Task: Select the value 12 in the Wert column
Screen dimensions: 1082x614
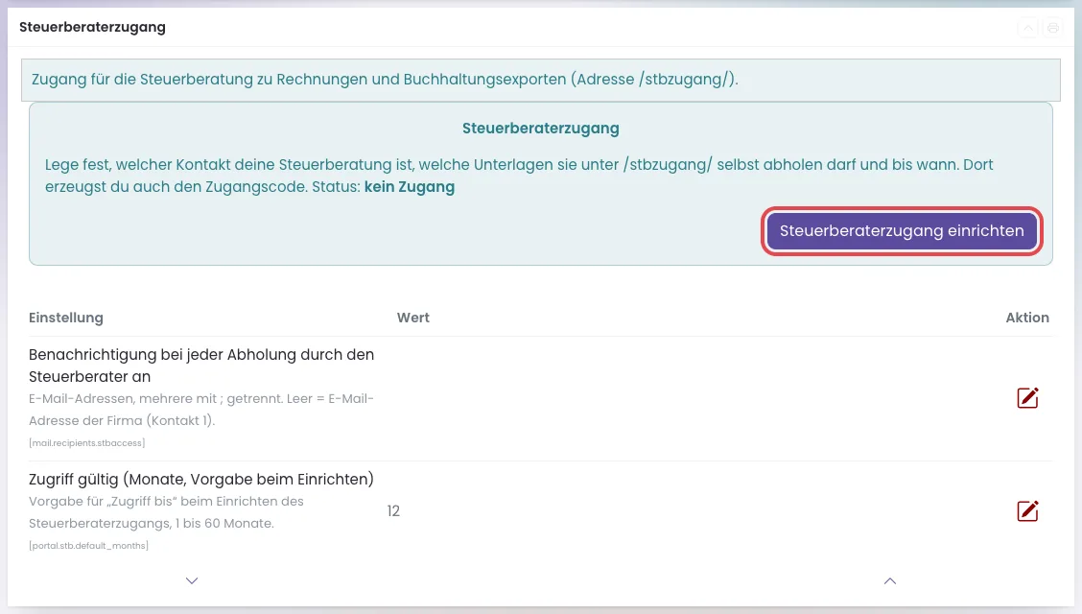Action: pos(393,511)
